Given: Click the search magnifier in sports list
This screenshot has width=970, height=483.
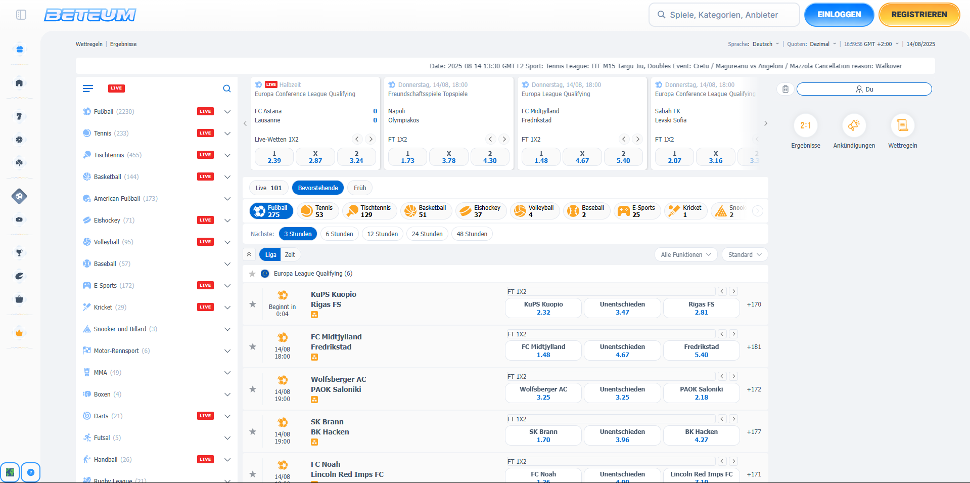Looking at the screenshot, I should pyautogui.click(x=227, y=89).
